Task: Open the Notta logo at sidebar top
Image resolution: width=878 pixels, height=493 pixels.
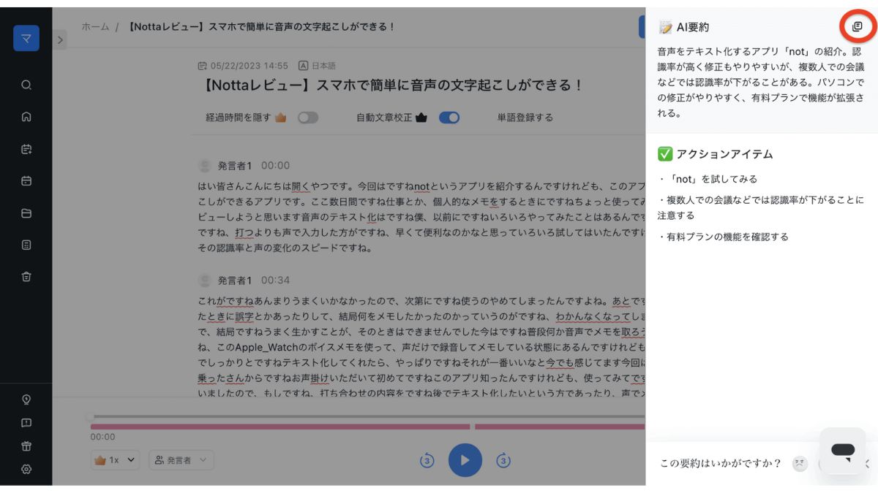Action: [26, 38]
